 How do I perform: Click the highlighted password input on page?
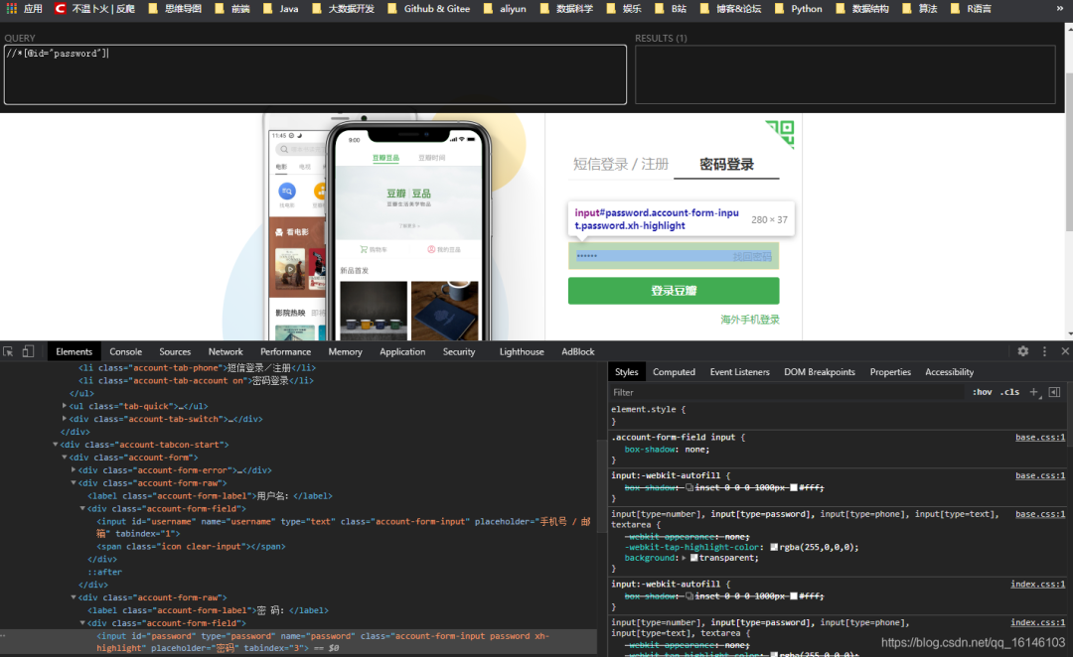click(674, 256)
